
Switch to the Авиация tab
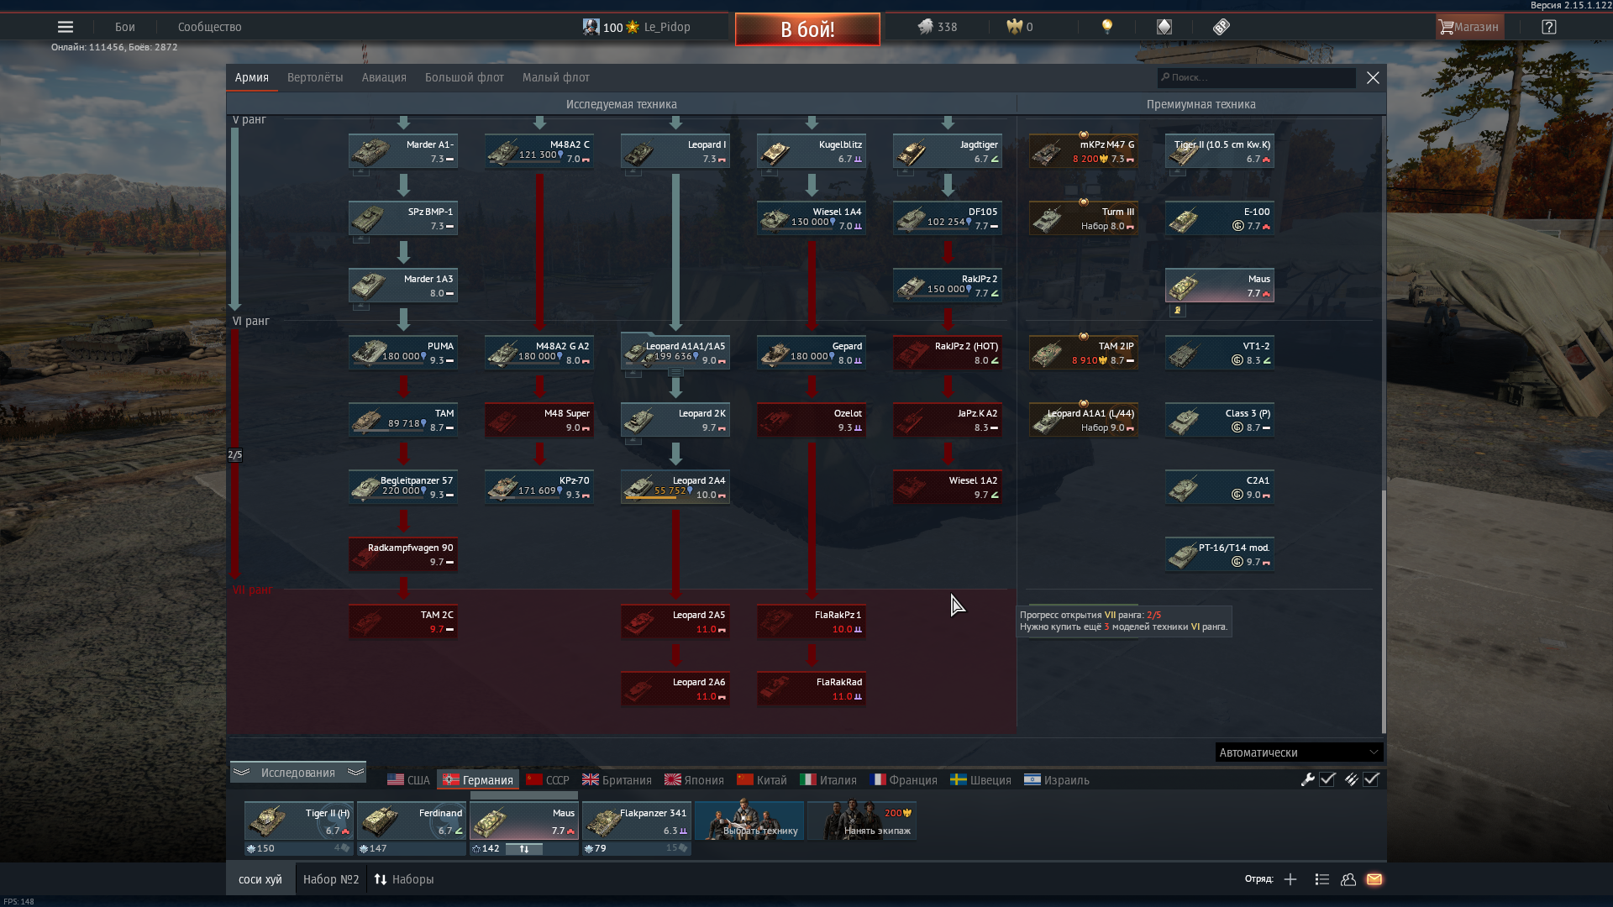coord(384,77)
